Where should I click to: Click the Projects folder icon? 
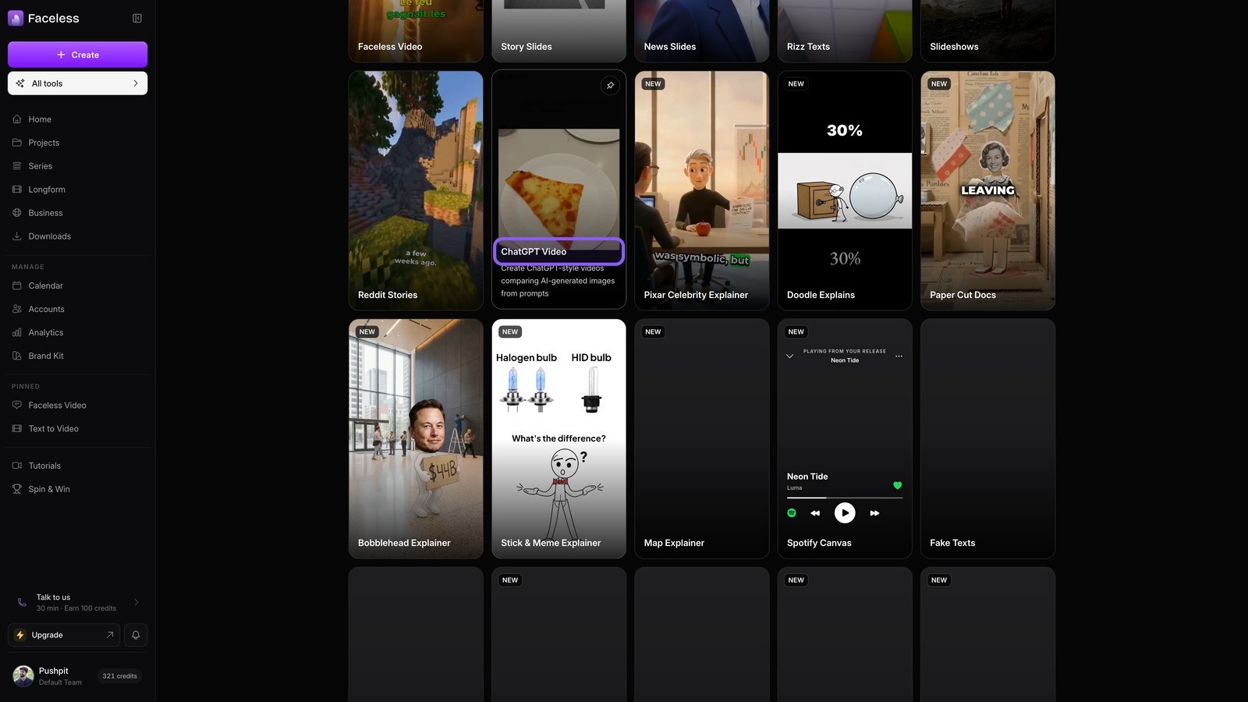(17, 143)
